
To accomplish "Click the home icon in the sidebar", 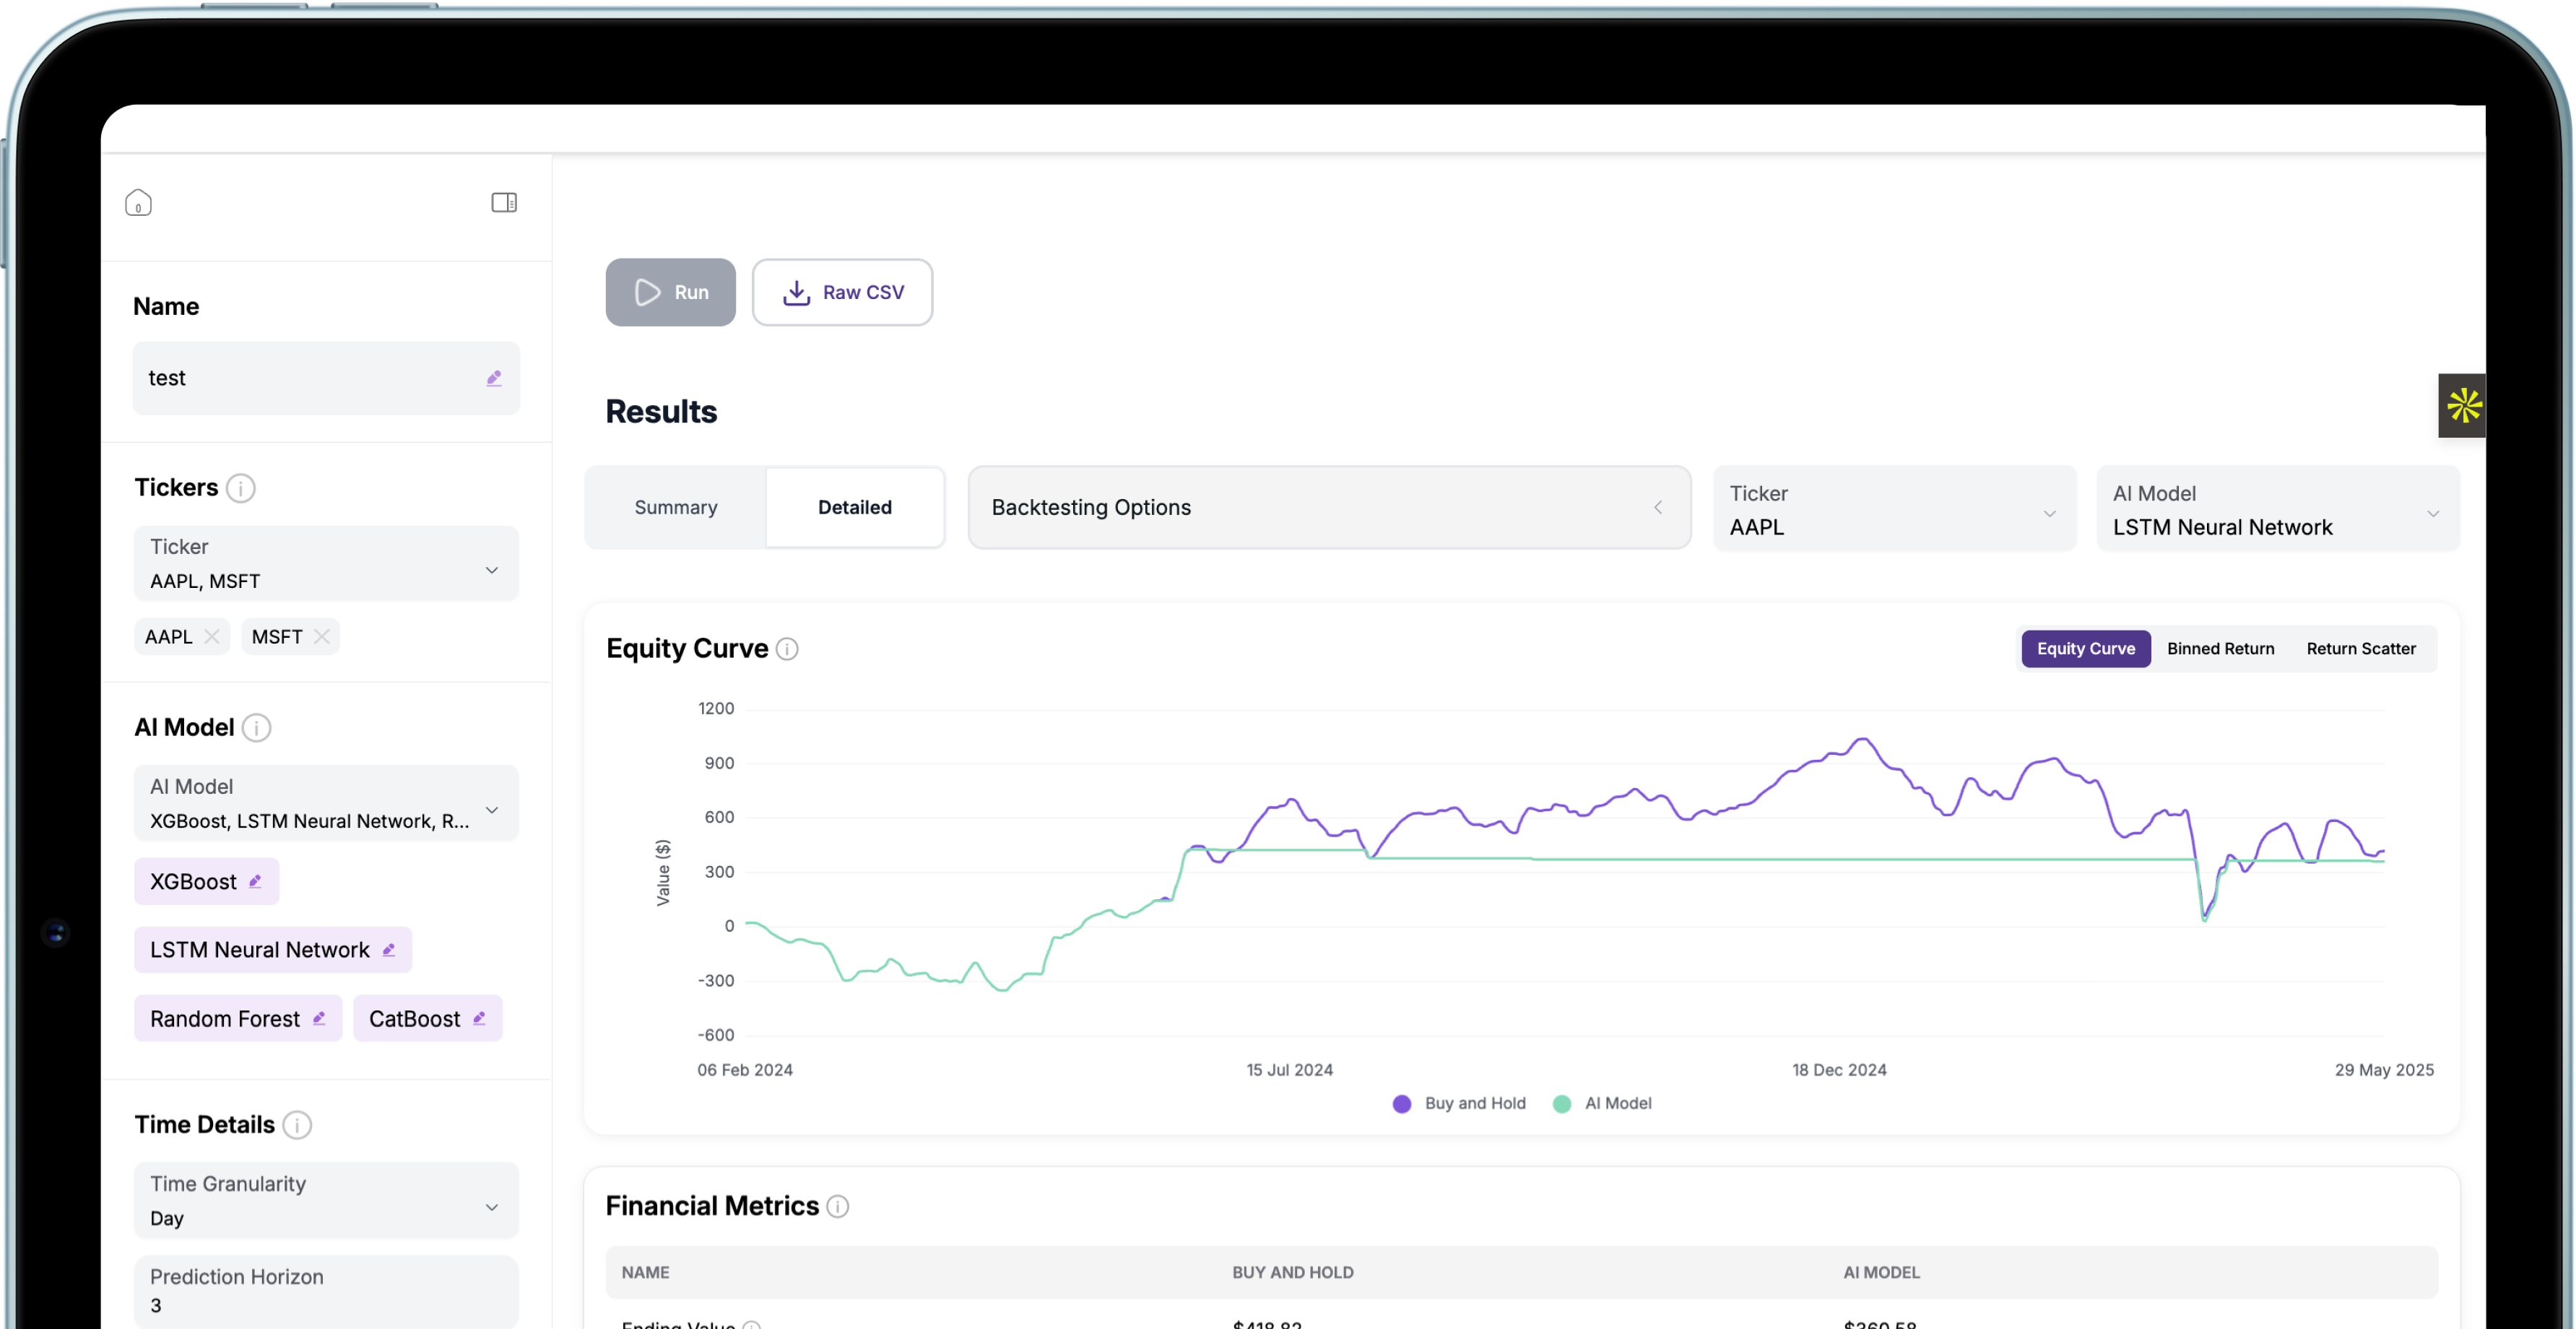I will tap(139, 202).
